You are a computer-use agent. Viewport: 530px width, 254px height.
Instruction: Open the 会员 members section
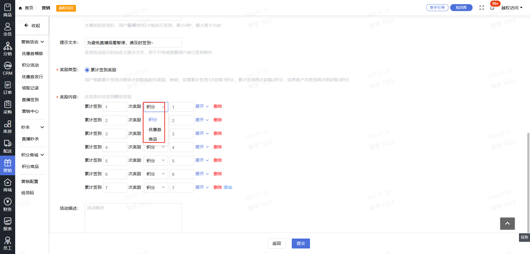(x=7, y=30)
